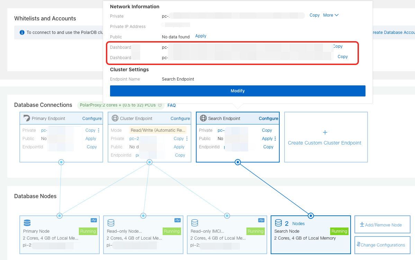Copy the Search Endpoint private address
Viewport: 415px width, 260px height.
(267, 130)
